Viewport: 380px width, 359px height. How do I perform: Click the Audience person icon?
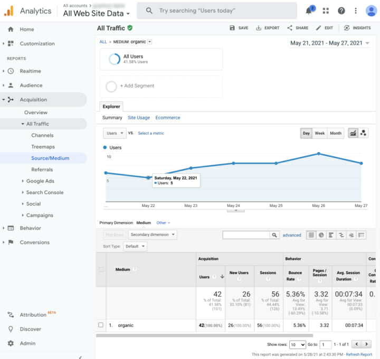[x=11, y=86]
